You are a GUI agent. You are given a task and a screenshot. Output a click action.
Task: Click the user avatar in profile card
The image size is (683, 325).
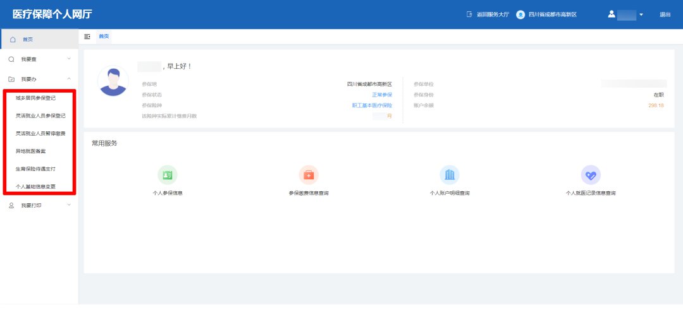(x=113, y=81)
